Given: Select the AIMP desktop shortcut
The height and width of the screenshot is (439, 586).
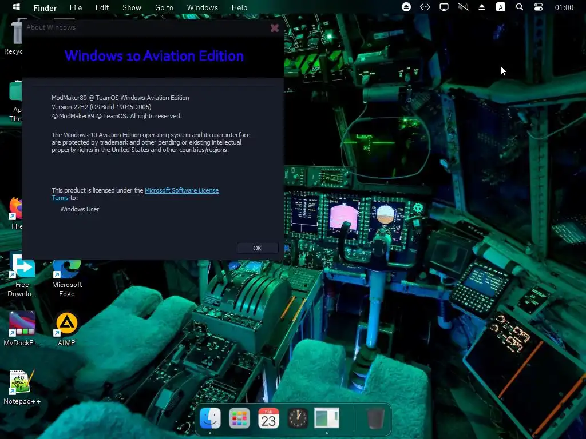Looking at the screenshot, I should pos(66,329).
